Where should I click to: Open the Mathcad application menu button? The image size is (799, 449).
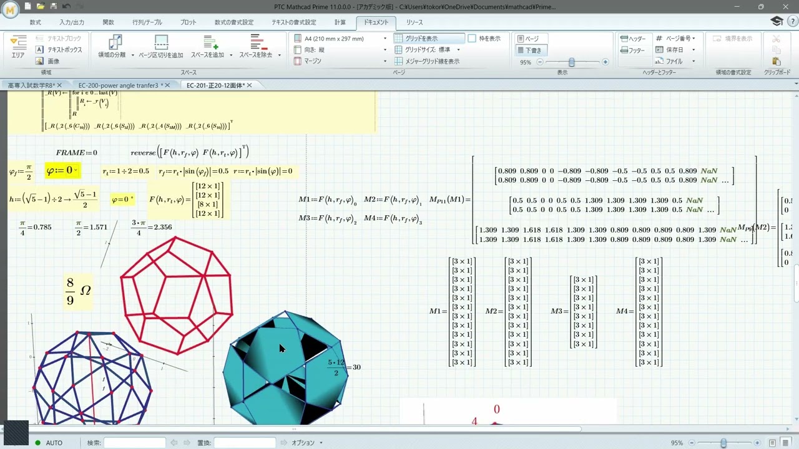10,11
